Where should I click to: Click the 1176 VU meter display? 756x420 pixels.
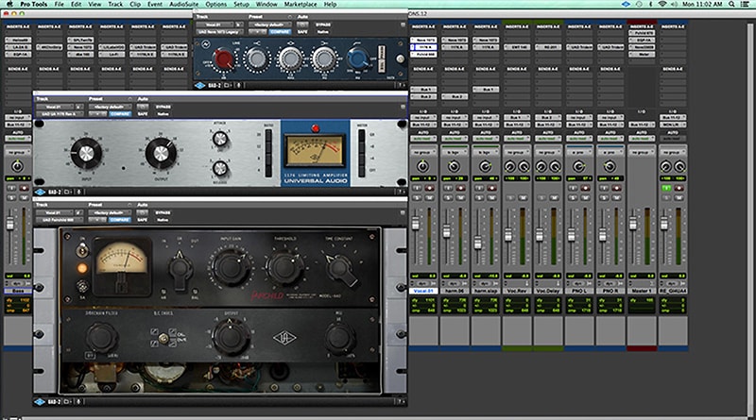(x=316, y=150)
